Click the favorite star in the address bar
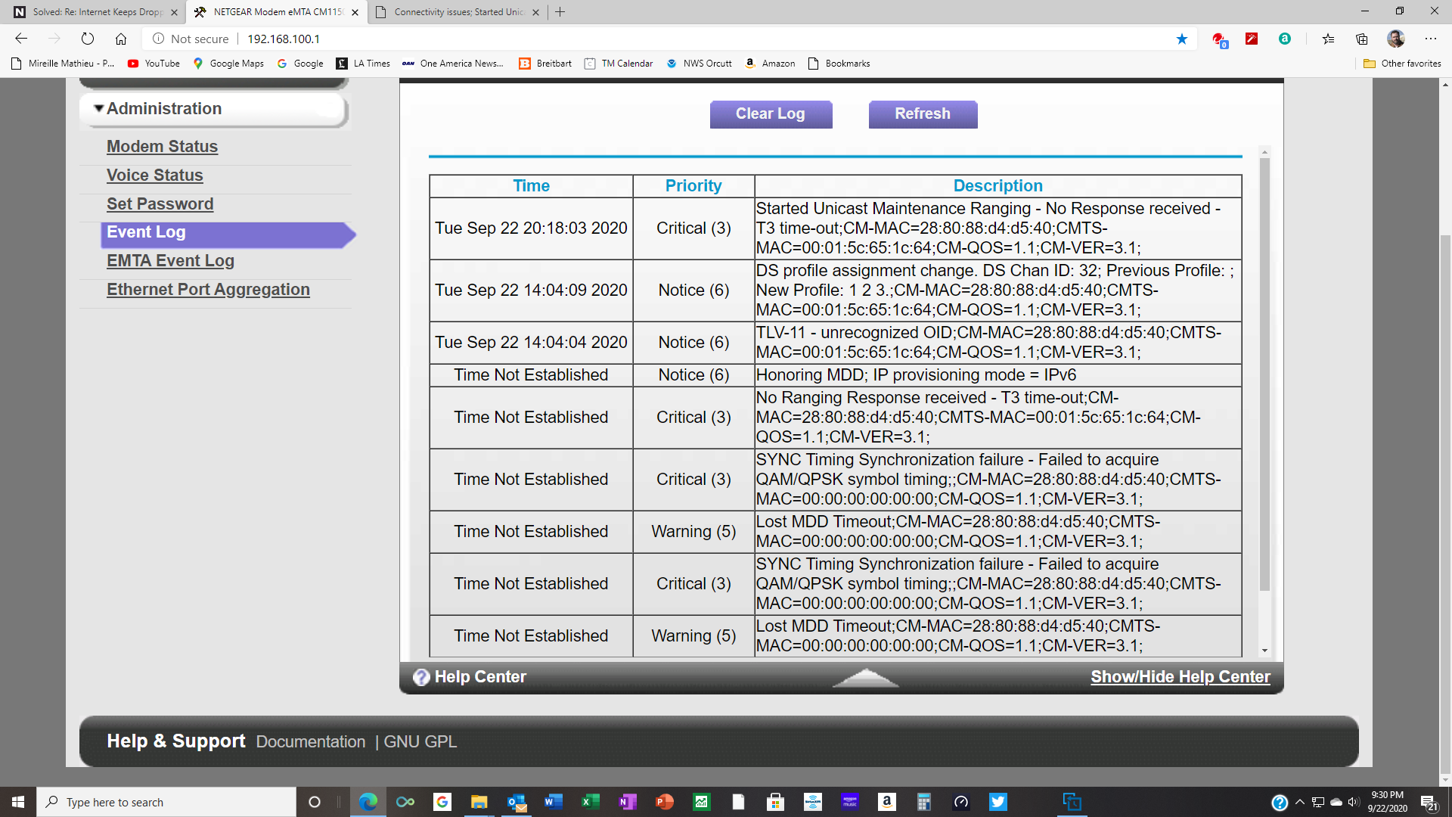The width and height of the screenshot is (1452, 817). pos(1182,39)
